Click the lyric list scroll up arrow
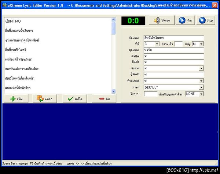 click(x=114, y=20)
